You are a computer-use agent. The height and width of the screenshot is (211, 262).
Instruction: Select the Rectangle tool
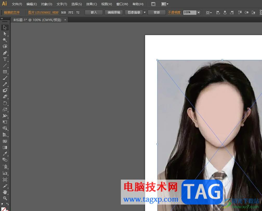point(5,72)
